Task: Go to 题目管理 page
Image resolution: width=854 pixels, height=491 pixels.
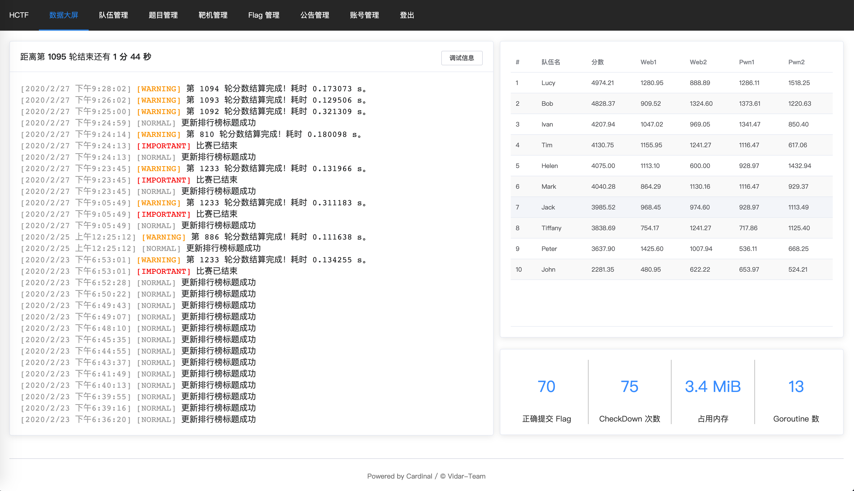Action: (163, 15)
